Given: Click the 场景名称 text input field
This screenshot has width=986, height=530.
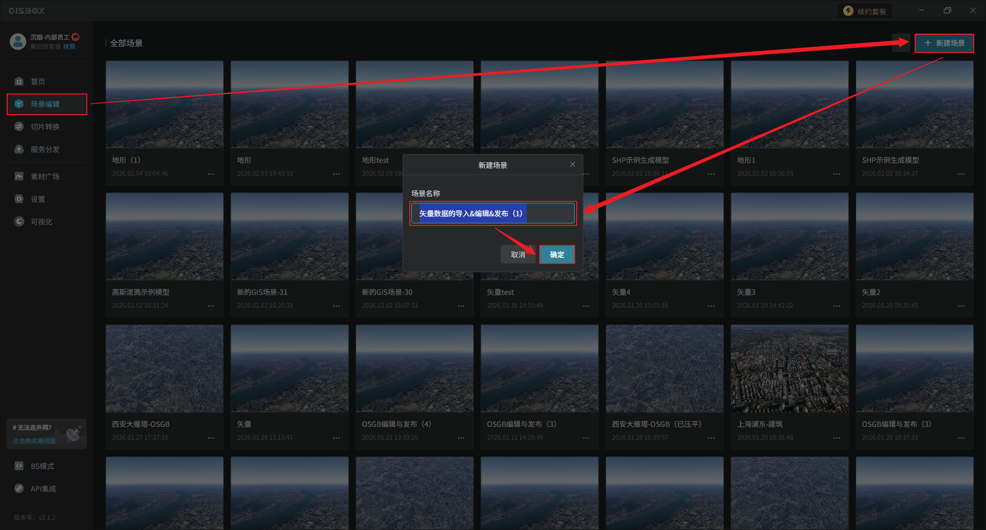Looking at the screenshot, I should point(492,213).
